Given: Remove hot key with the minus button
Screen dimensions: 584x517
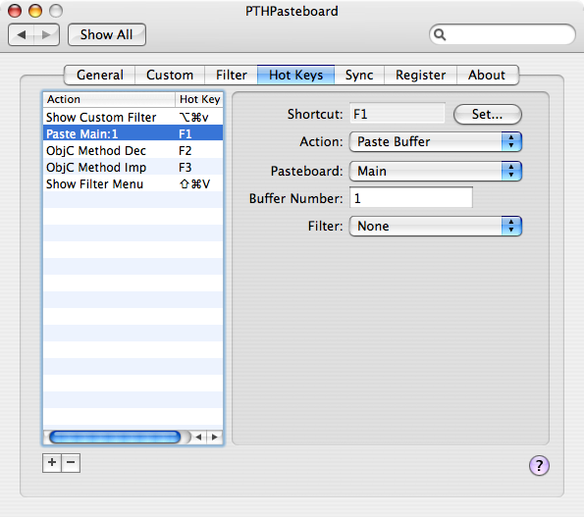Looking at the screenshot, I should [x=71, y=463].
